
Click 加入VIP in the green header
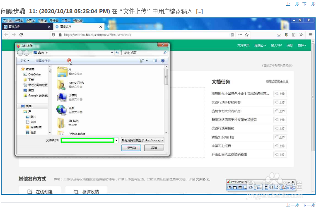point(276,46)
